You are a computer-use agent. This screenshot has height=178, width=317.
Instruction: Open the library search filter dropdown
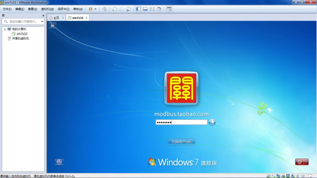(42, 21)
